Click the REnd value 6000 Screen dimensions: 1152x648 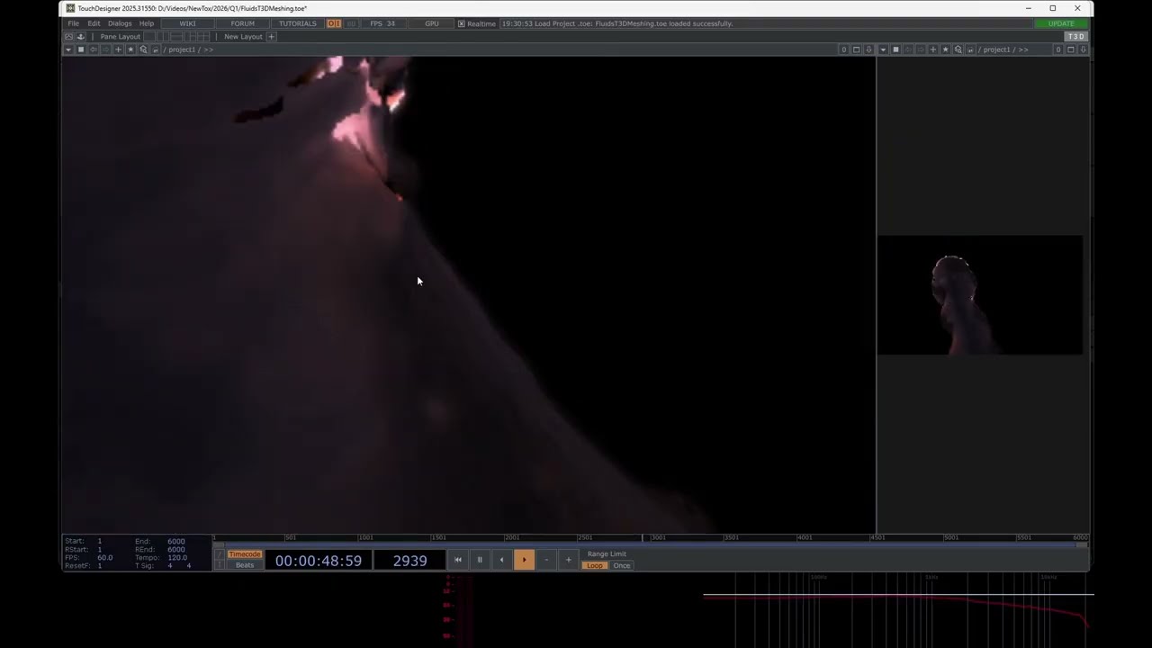tap(176, 550)
